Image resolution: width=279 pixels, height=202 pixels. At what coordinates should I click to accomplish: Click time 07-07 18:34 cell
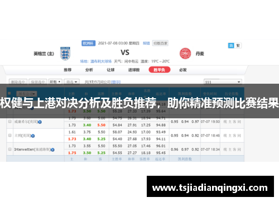[210, 150]
